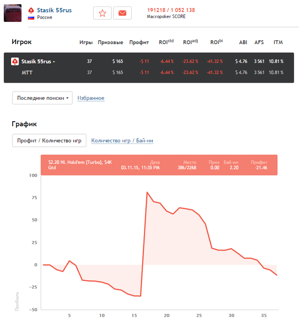Open the Stasik 55rus avatar thumbnail
Image resolution: width=299 pixels, height=325 pixels.
pos(13,13)
